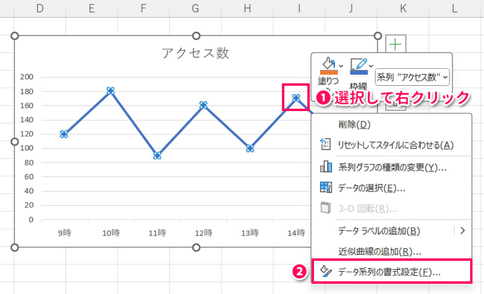This screenshot has width=484, height=294.
Task: Click the 200 value on vertical axis
Action: pos(27,77)
